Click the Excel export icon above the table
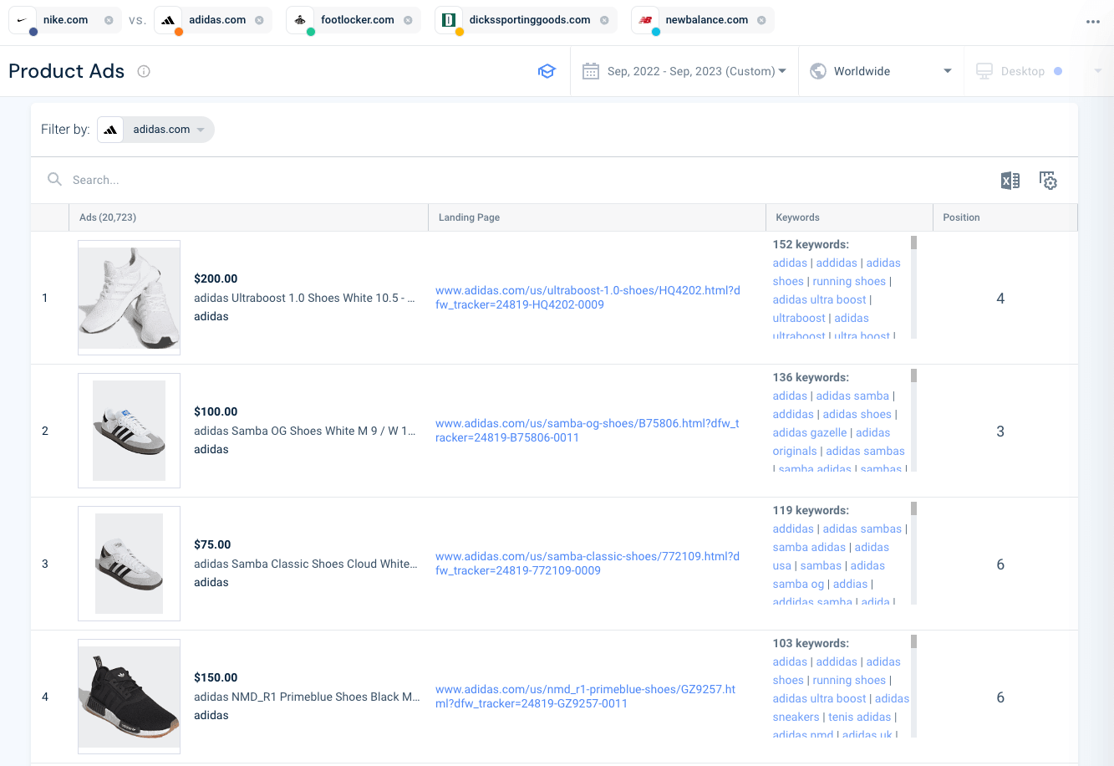This screenshot has height=766, width=1114. point(1010,180)
